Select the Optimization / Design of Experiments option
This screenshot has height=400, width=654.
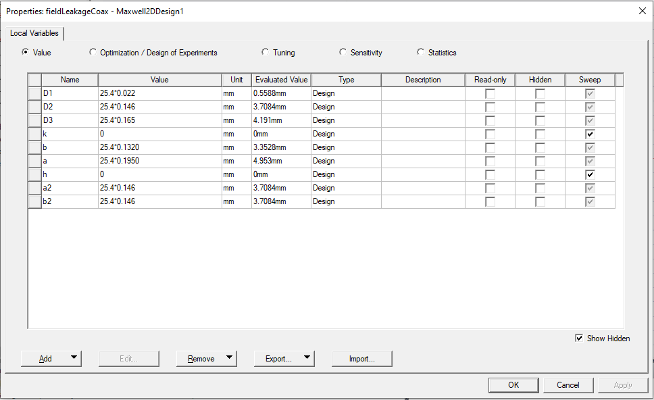[93, 53]
